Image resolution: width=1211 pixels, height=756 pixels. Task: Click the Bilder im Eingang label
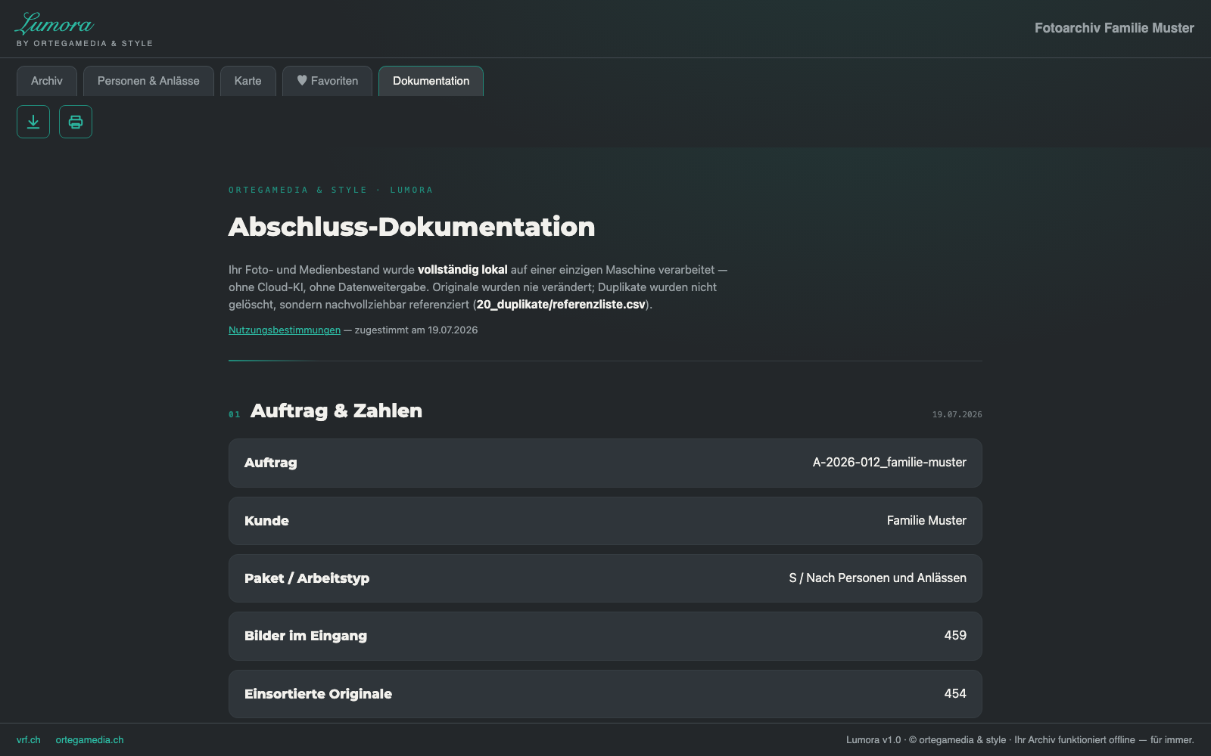305,636
